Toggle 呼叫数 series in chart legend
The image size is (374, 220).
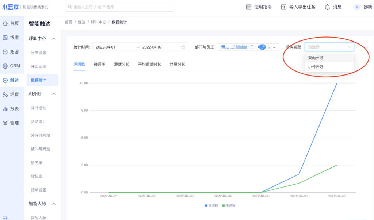tap(211, 205)
